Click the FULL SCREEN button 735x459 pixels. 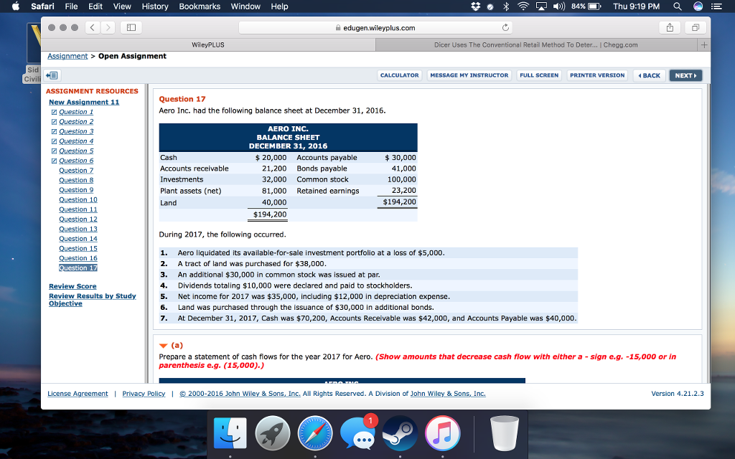point(539,75)
